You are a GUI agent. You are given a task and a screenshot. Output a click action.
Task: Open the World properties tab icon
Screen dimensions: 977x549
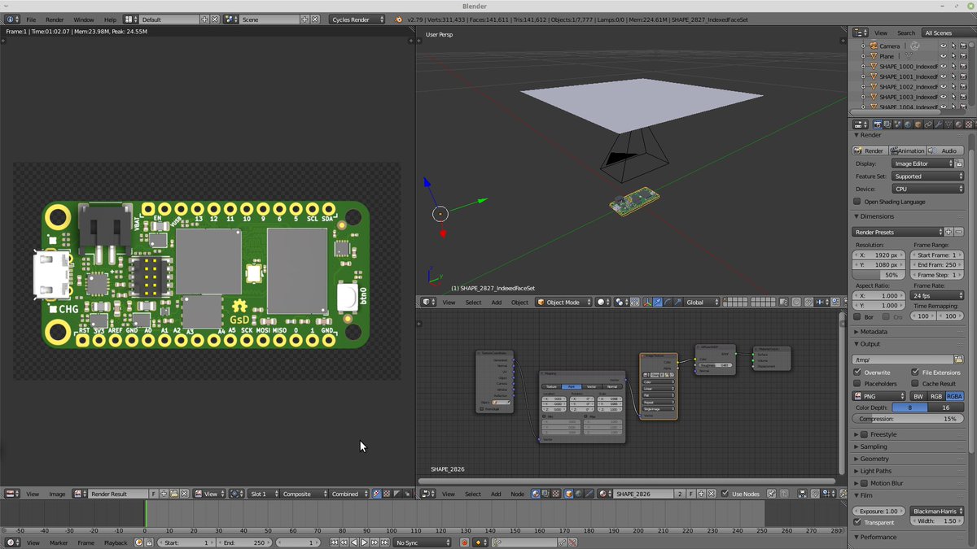(908, 124)
